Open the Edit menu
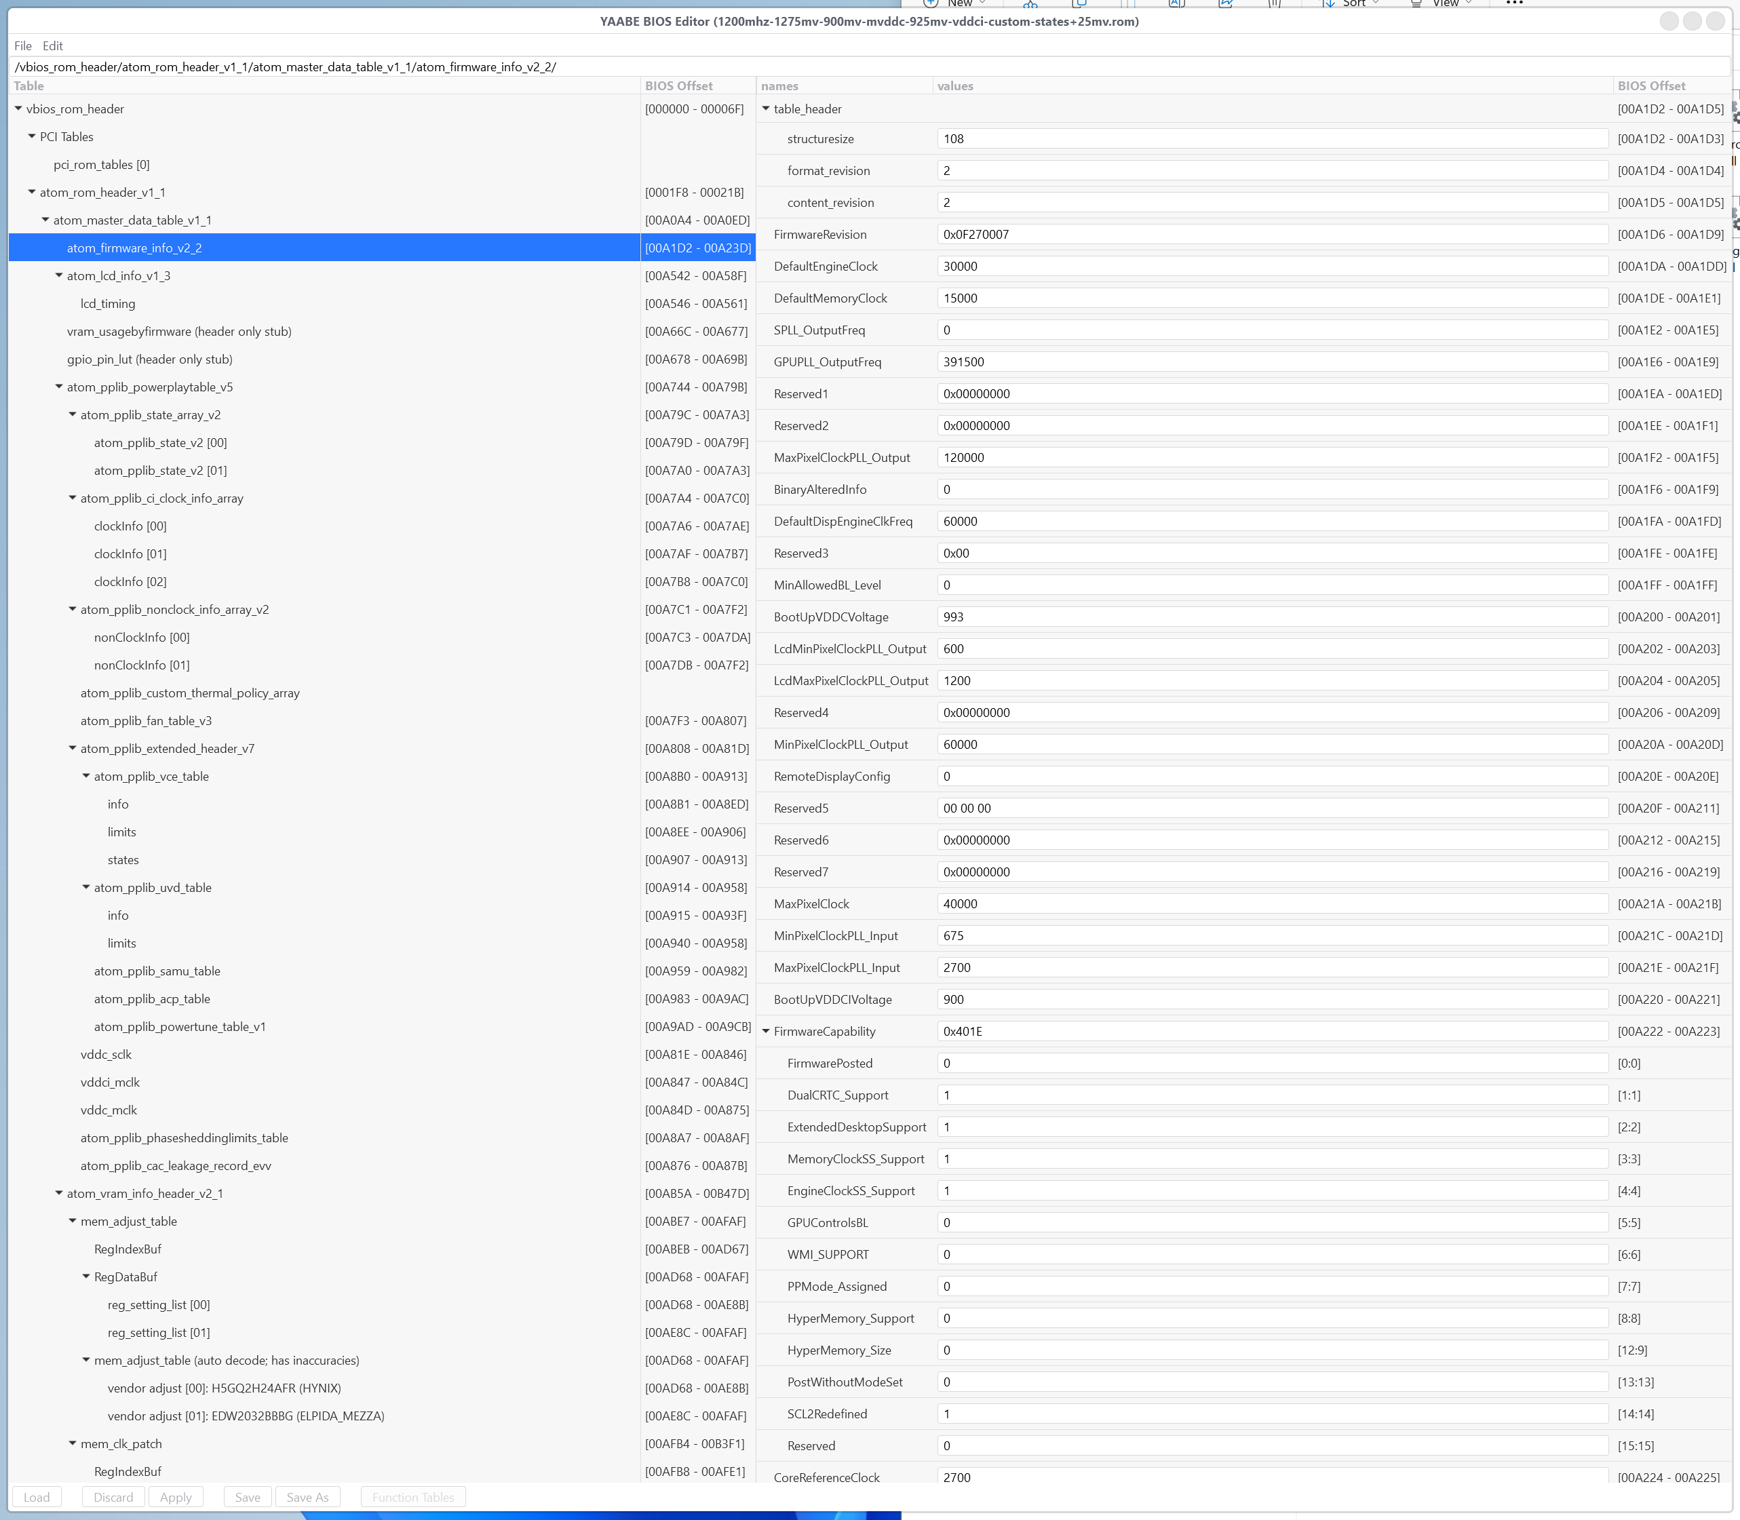This screenshot has height=1520, width=1740. (53, 46)
